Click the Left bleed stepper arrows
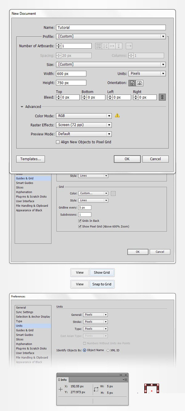 (109, 97)
